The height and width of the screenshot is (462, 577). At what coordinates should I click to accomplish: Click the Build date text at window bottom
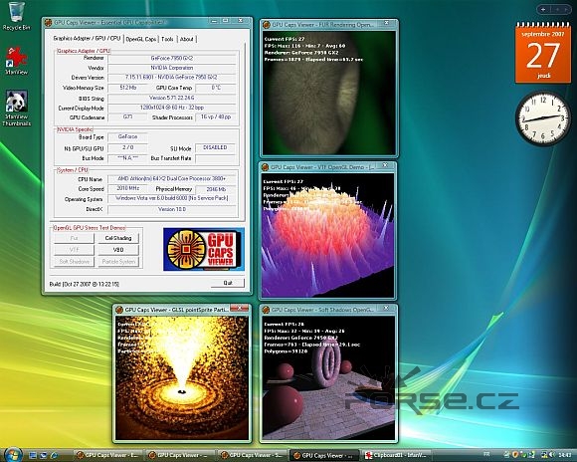tap(85, 284)
